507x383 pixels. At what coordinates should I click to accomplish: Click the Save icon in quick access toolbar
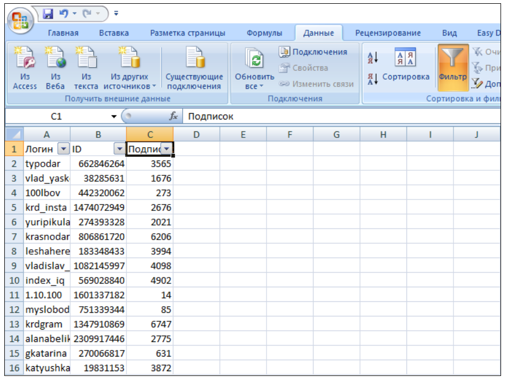coord(48,12)
